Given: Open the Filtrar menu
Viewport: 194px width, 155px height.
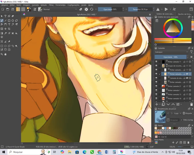Looking at the screenshot, I should (x=51, y=5).
